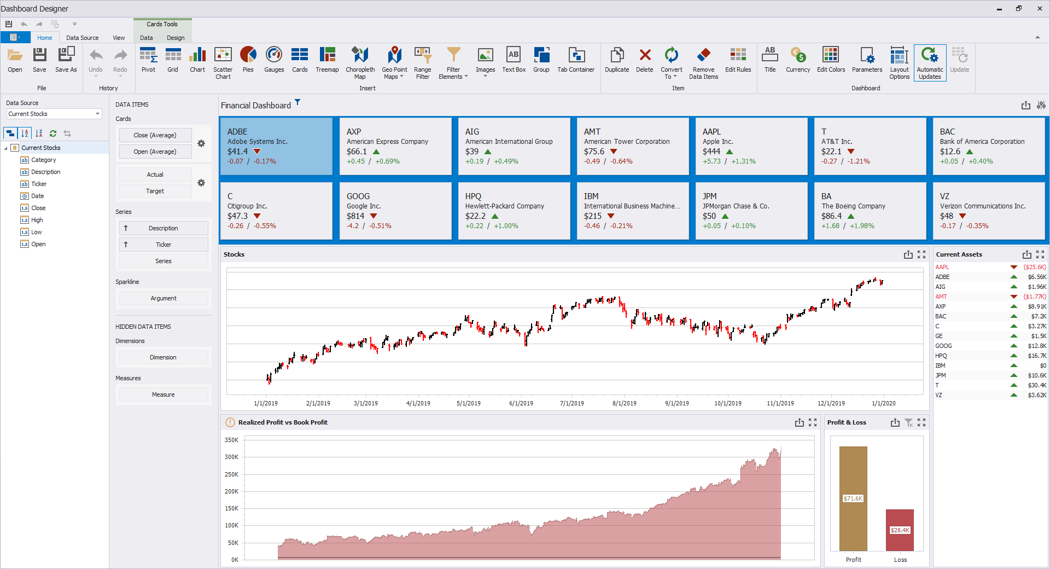This screenshot has height=569, width=1050.
Task: Toggle sort on Ticker series item
Action: tap(126, 245)
